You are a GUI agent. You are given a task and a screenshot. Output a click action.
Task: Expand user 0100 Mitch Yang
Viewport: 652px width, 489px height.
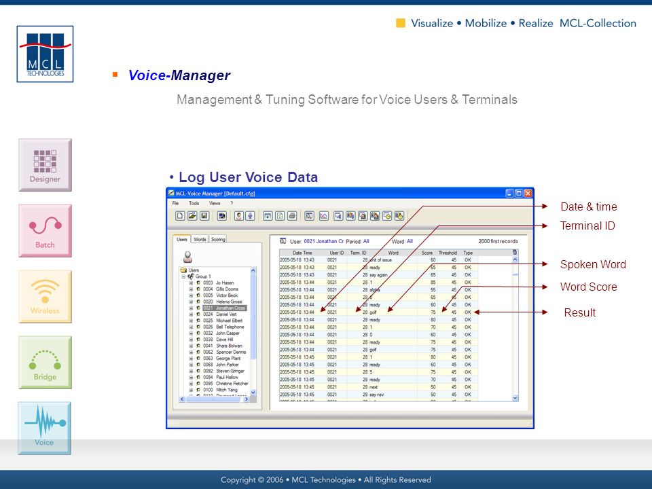pos(192,390)
